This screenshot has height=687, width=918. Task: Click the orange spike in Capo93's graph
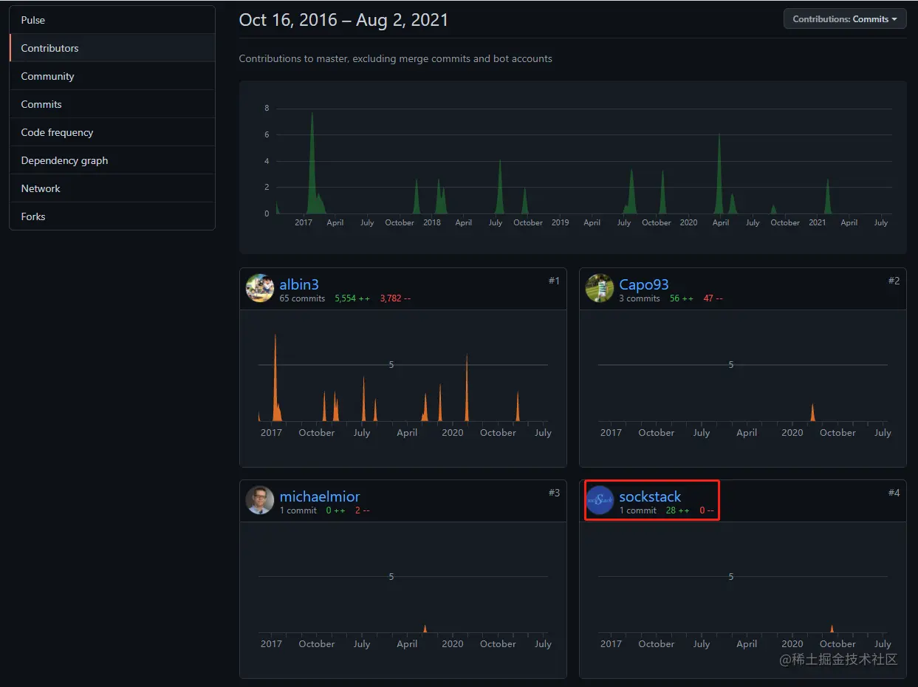click(x=812, y=412)
